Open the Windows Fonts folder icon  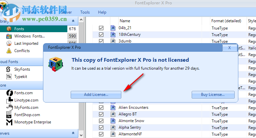(x=9, y=36)
